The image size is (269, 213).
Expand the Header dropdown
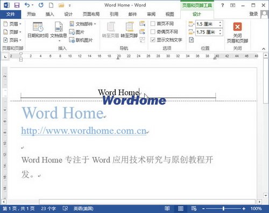coord(12,24)
